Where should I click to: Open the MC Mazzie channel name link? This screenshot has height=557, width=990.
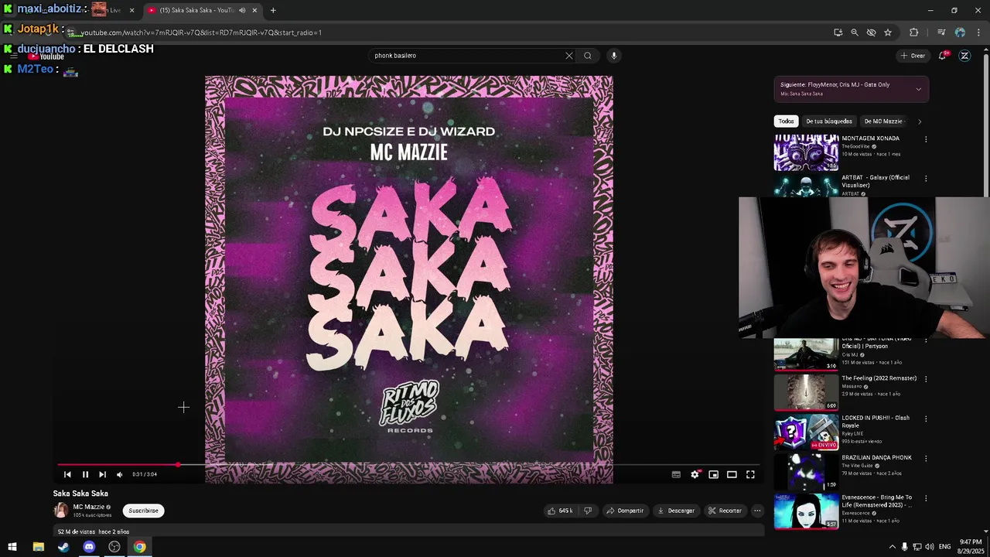[88, 507]
